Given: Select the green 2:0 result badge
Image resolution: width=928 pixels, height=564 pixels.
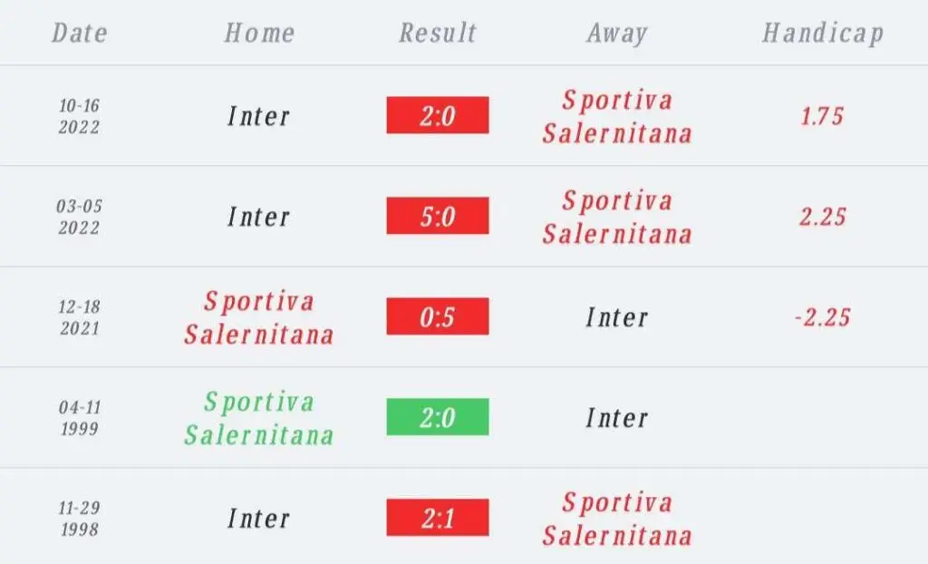Looking at the screenshot, I should (438, 417).
